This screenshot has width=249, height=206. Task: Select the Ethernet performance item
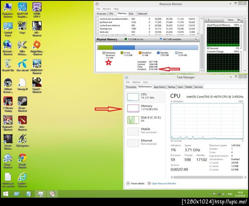click(x=146, y=143)
